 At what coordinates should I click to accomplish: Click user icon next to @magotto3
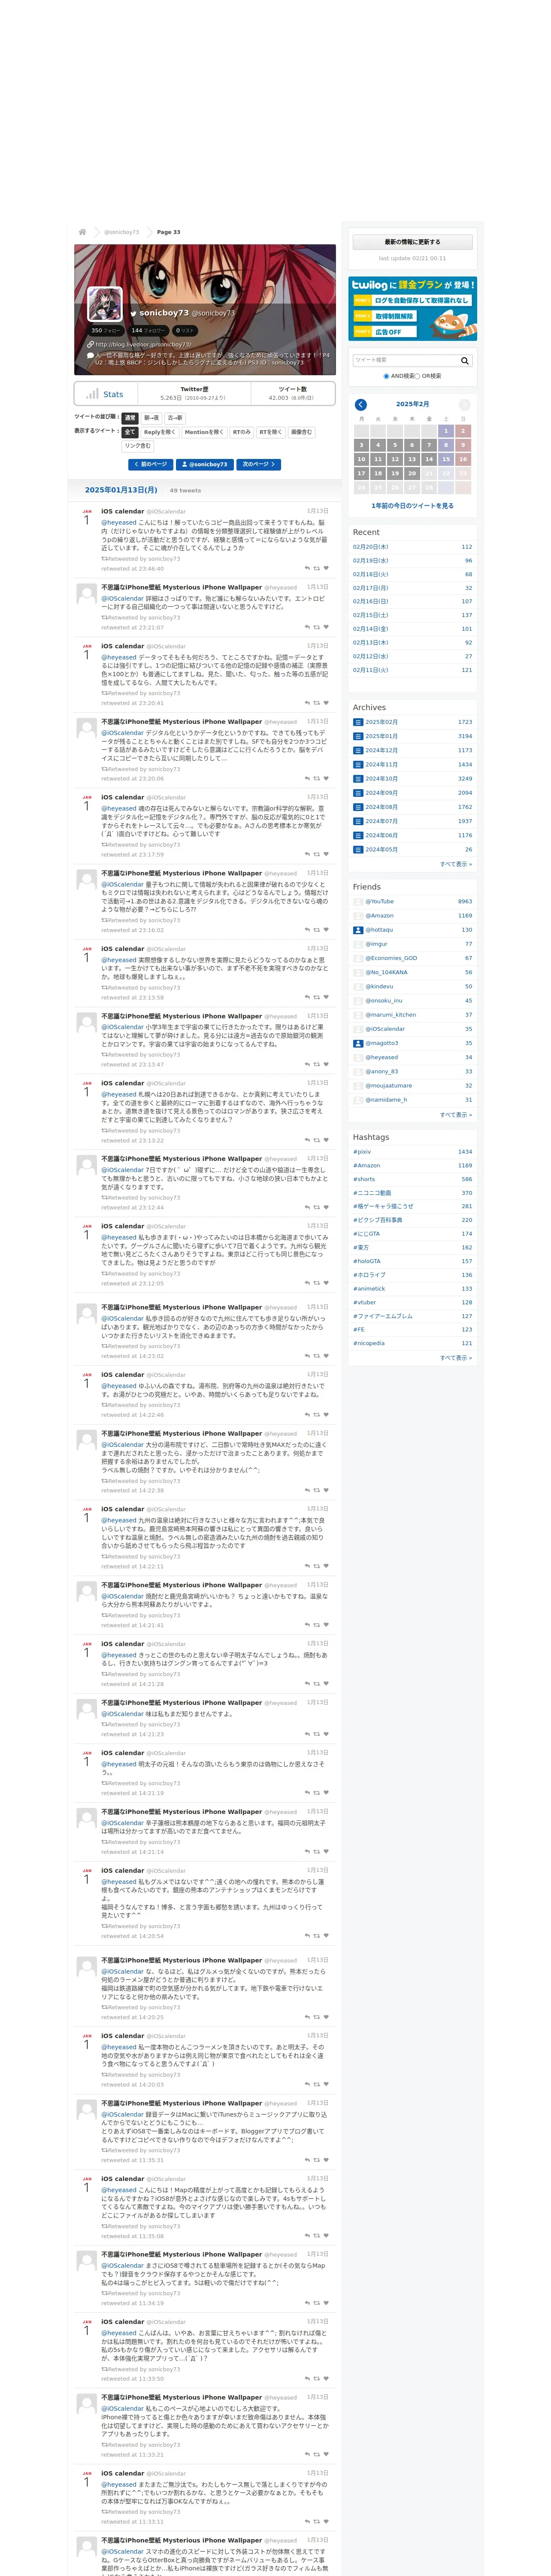coord(358,1043)
